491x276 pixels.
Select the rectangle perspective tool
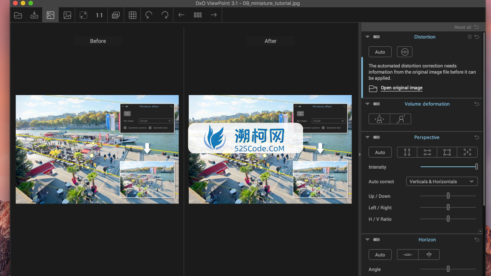click(447, 152)
